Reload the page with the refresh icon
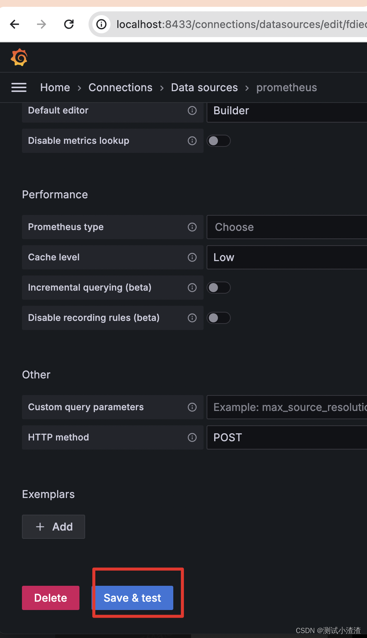 click(x=69, y=25)
